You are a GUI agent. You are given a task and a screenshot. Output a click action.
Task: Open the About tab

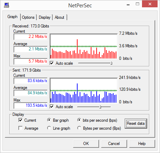[60, 17]
